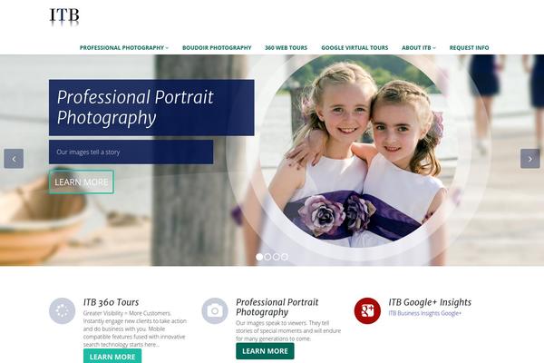Navigate to Google Virtual Tours
This screenshot has width=544, height=363.
coord(355,47)
